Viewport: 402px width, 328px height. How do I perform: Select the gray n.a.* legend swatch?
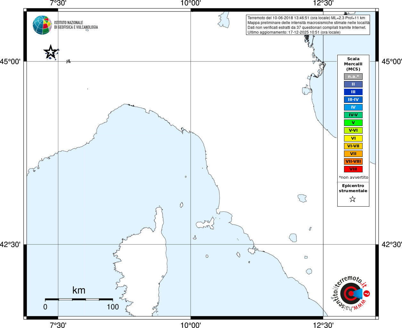tap(353, 77)
